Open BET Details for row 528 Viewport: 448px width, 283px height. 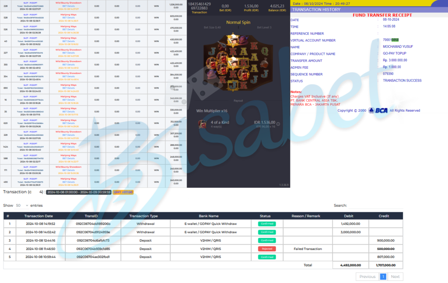[69, 18]
